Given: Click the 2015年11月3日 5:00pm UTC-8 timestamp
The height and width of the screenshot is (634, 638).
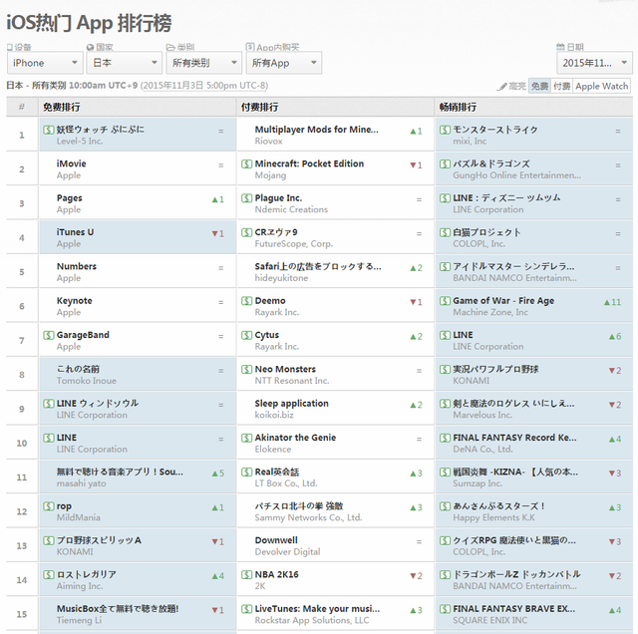Looking at the screenshot, I should (205, 86).
